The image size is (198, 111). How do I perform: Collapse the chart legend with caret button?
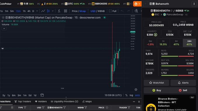[x=4, y=28]
